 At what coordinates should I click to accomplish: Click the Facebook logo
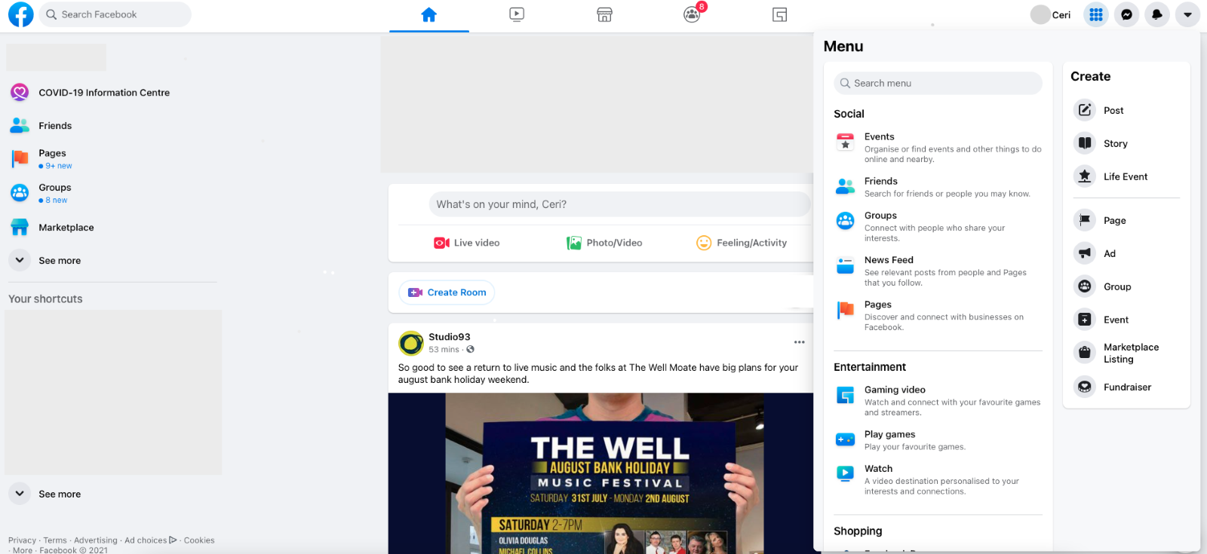[21, 14]
